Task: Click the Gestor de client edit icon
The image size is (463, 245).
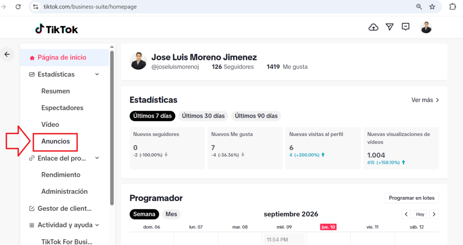Action: click(x=32, y=208)
